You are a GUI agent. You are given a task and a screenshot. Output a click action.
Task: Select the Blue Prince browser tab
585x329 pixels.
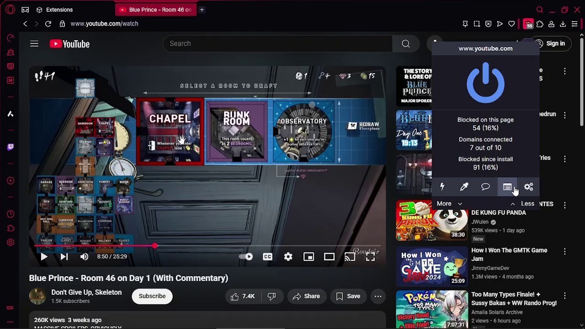(155, 10)
